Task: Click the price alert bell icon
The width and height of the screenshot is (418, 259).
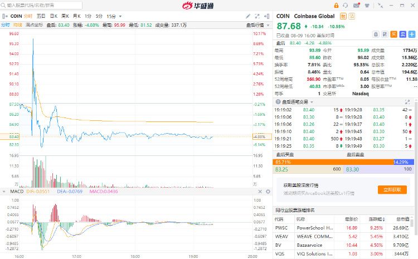Action: pyautogui.click(x=376, y=34)
